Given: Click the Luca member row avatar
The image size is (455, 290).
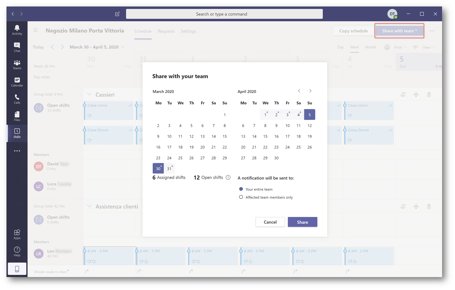Looking at the screenshot, I should pyautogui.click(x=38, y=186).
